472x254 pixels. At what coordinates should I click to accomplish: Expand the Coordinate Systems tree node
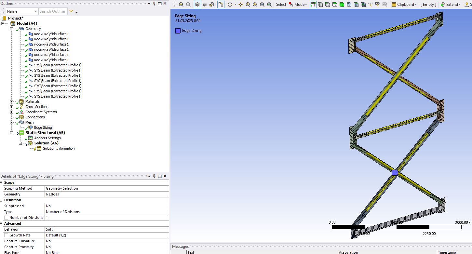click(12, 112)
